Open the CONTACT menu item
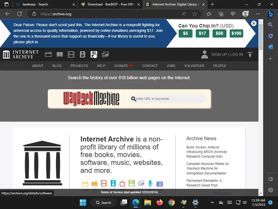Image resolution: width=278 pixels, height=209 pixels. pyautogui.click(x=150, y=66)
